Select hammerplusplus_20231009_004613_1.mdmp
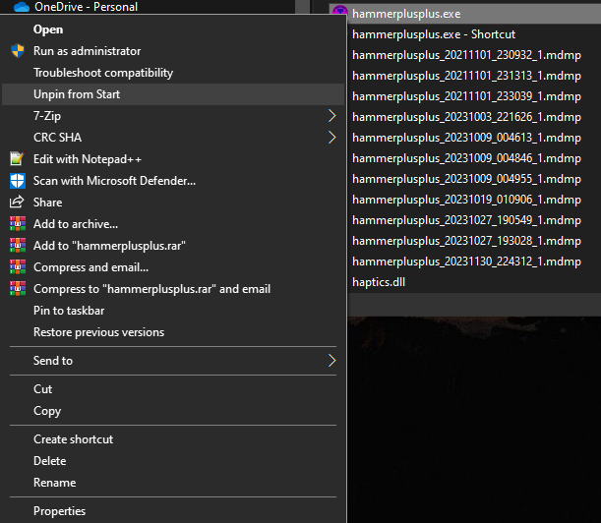The width and height of the screenshot is (601, 523). click(466, 138)
